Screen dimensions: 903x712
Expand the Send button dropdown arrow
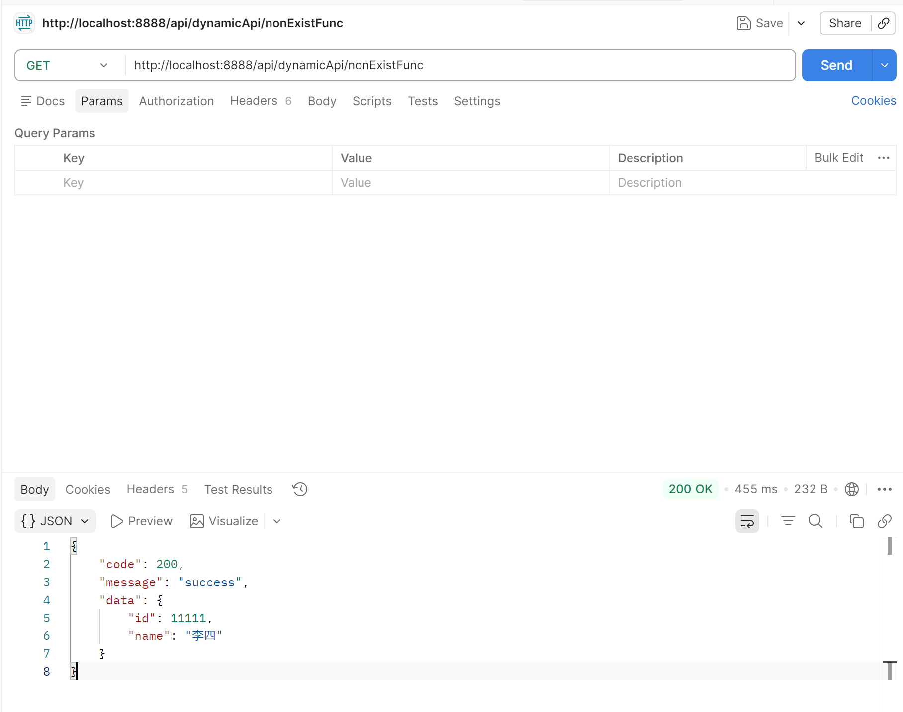(884, 65)
